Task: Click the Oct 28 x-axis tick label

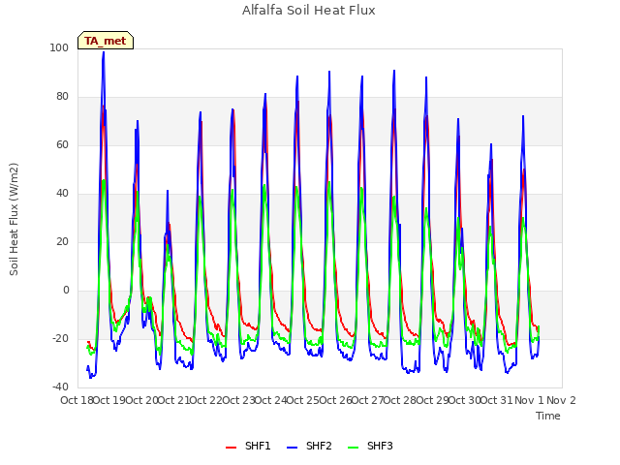Action: [x=400, y=400]
